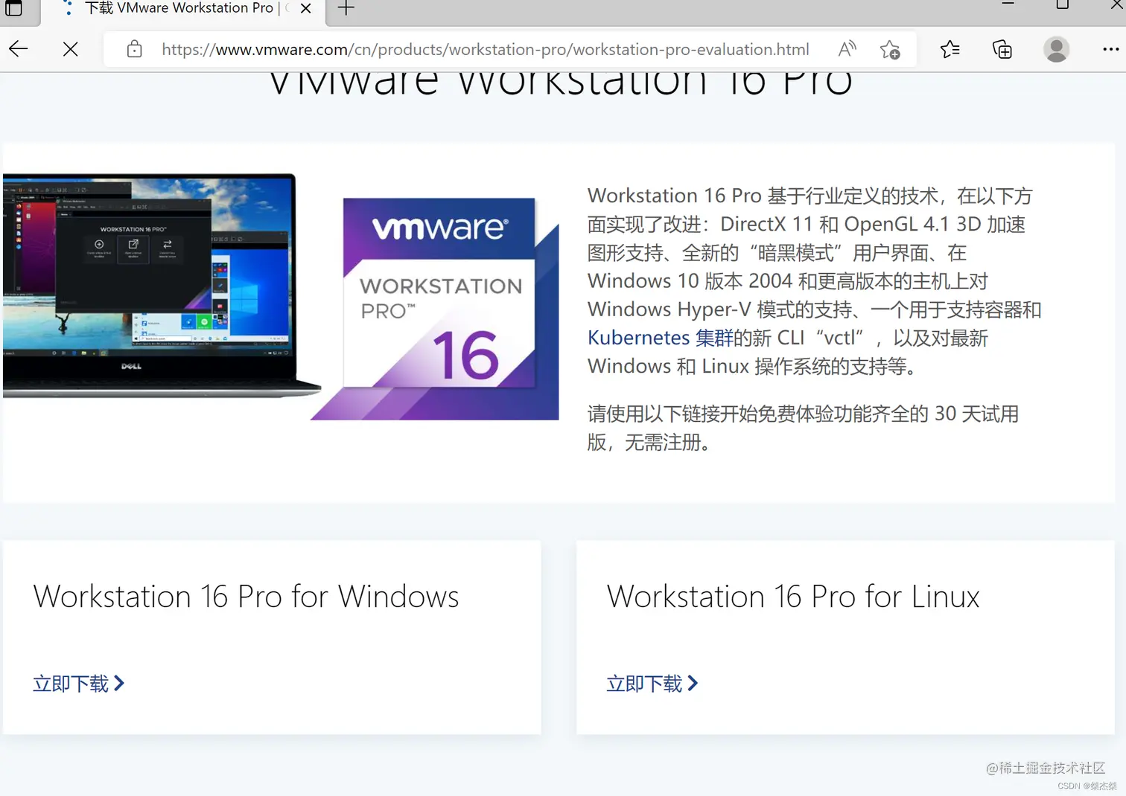The image size is (1126, 796).
Task: Open the Collections icon
Action: (1002, 50)
